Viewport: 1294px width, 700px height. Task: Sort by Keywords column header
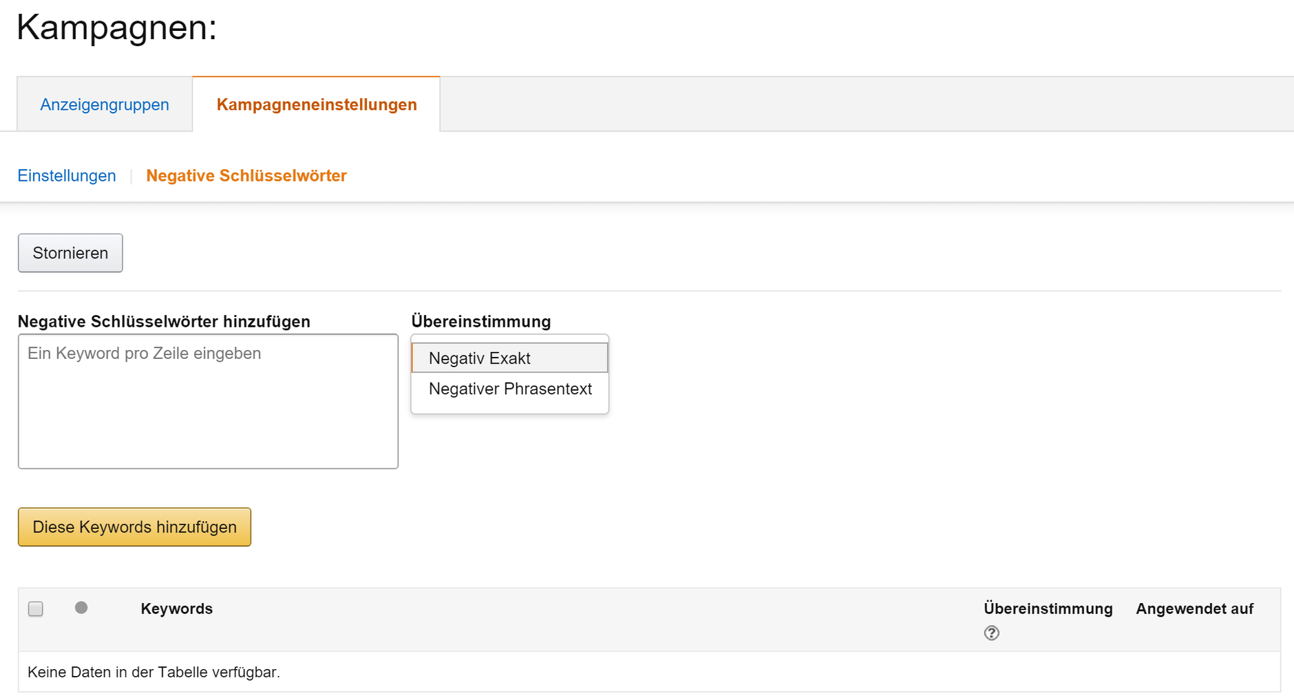pos(176,609)
